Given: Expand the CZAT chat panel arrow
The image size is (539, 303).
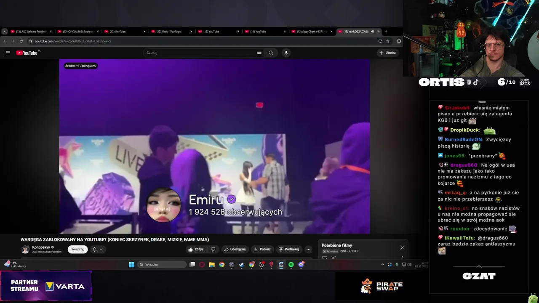Looking at the screenshot, I should coord(479,266).
